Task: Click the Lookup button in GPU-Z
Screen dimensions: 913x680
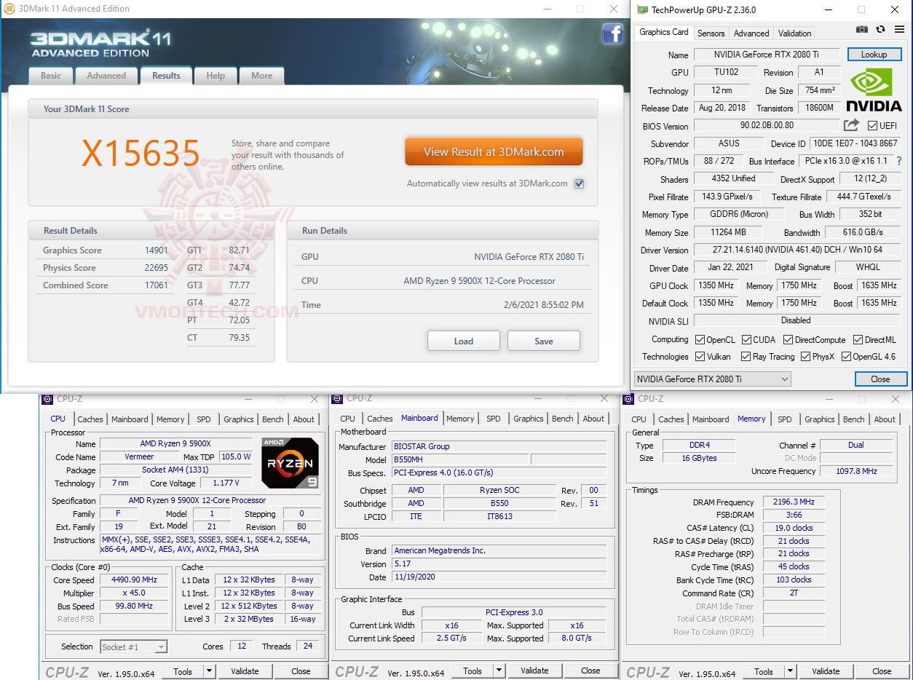Action: [874, 55]
